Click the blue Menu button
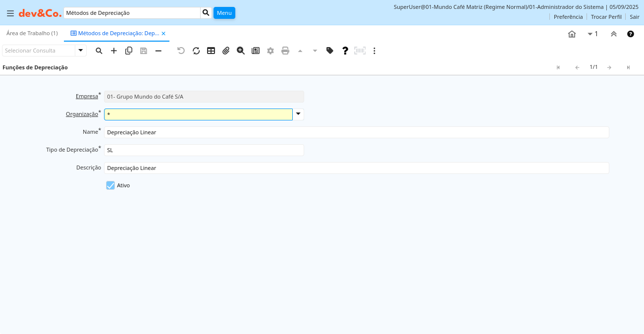Screen dimensions: 644x334 tap(224, 13)
